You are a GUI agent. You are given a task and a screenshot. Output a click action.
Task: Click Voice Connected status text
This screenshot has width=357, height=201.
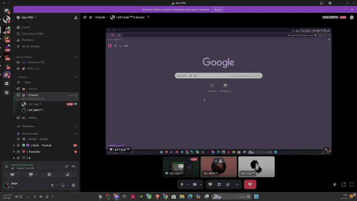[22, 165]
